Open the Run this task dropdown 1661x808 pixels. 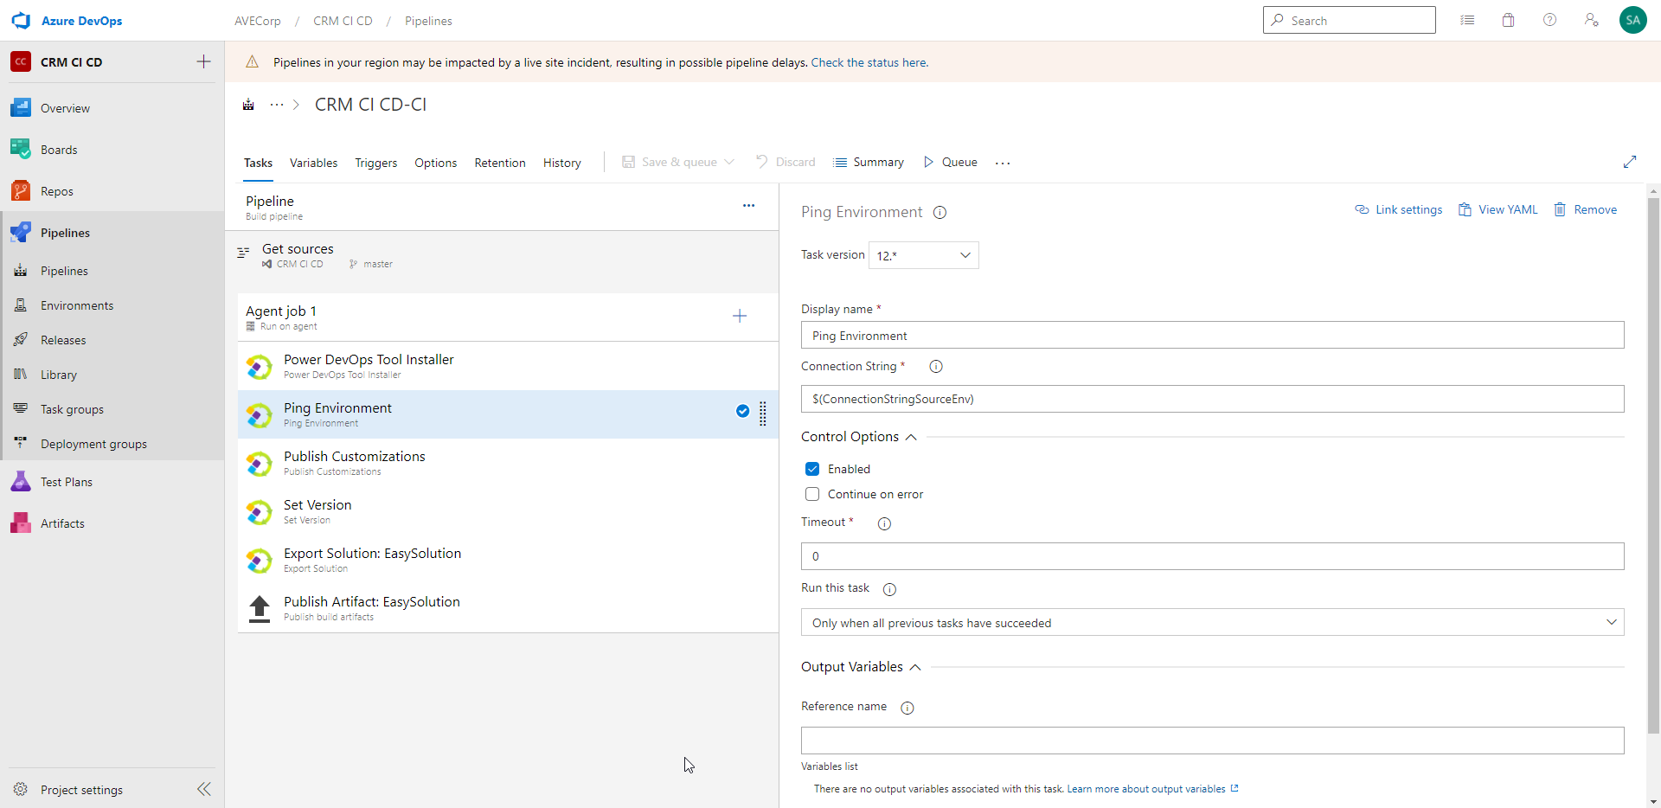click(1212, 622)
